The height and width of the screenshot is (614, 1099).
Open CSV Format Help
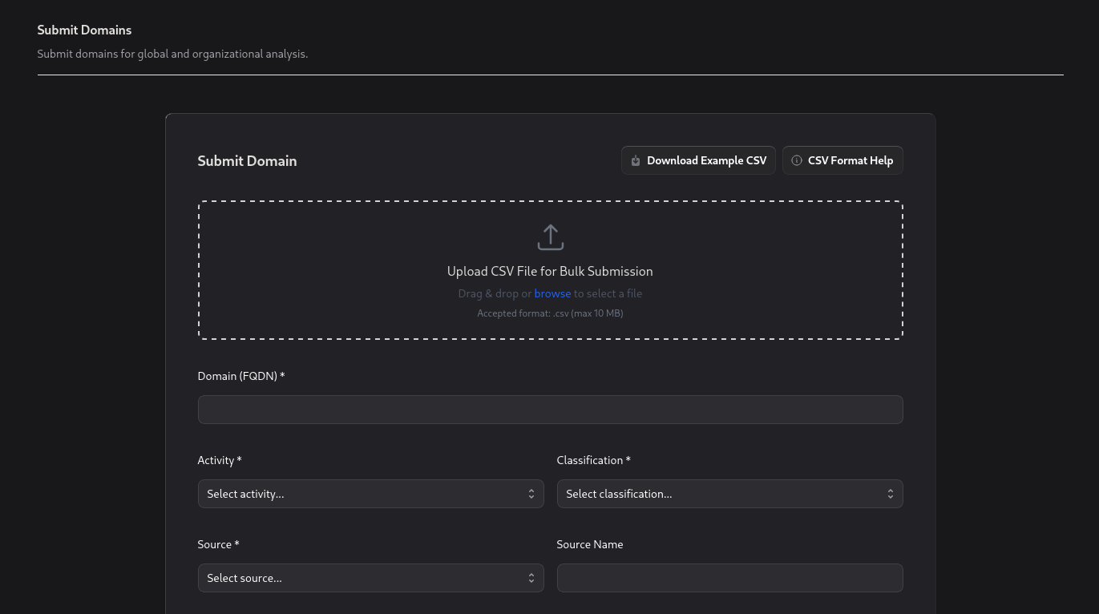842,160
